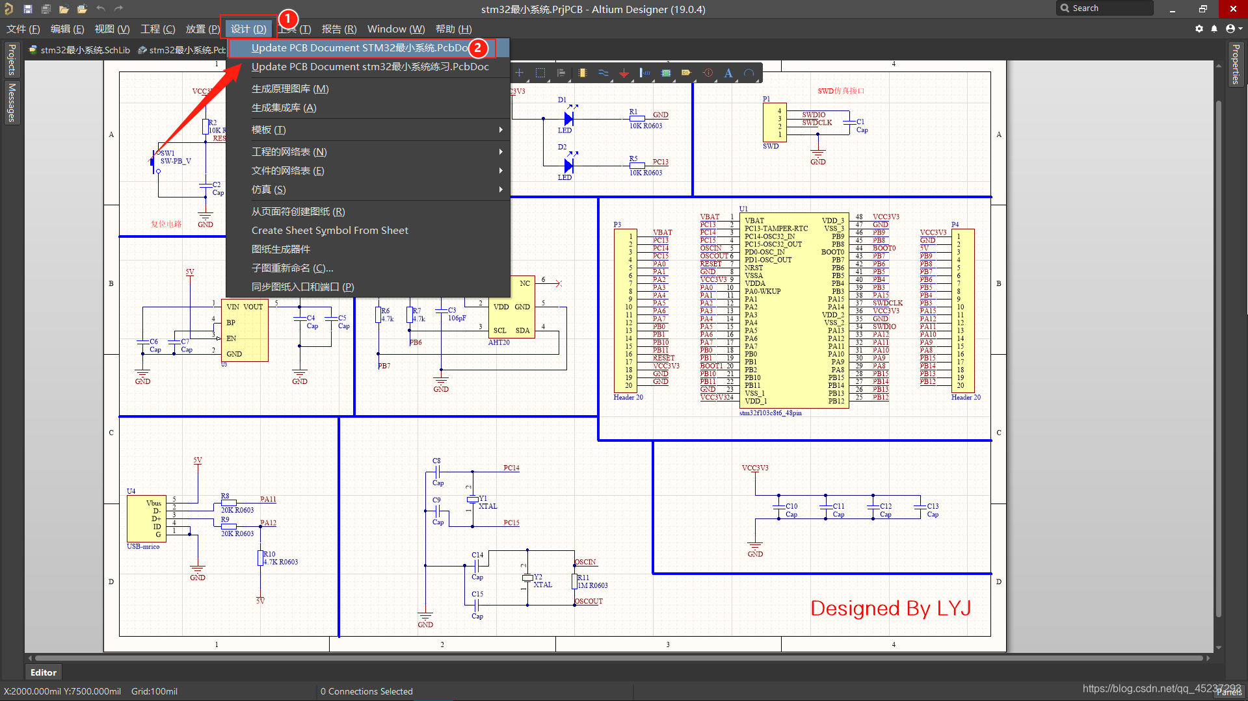This screenshot has width=1248, height=701.
Task: Select the Place Harness tool
Action: click(645, 73)
